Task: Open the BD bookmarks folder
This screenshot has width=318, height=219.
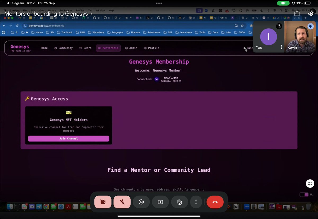Action: click(50, 32)
